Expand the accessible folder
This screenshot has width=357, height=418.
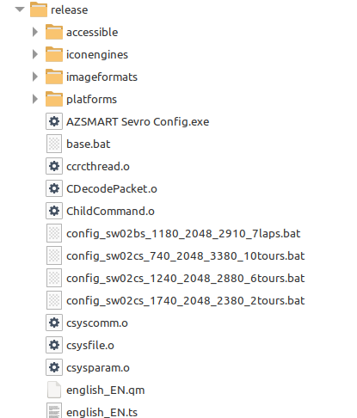[x=35, y=32]
